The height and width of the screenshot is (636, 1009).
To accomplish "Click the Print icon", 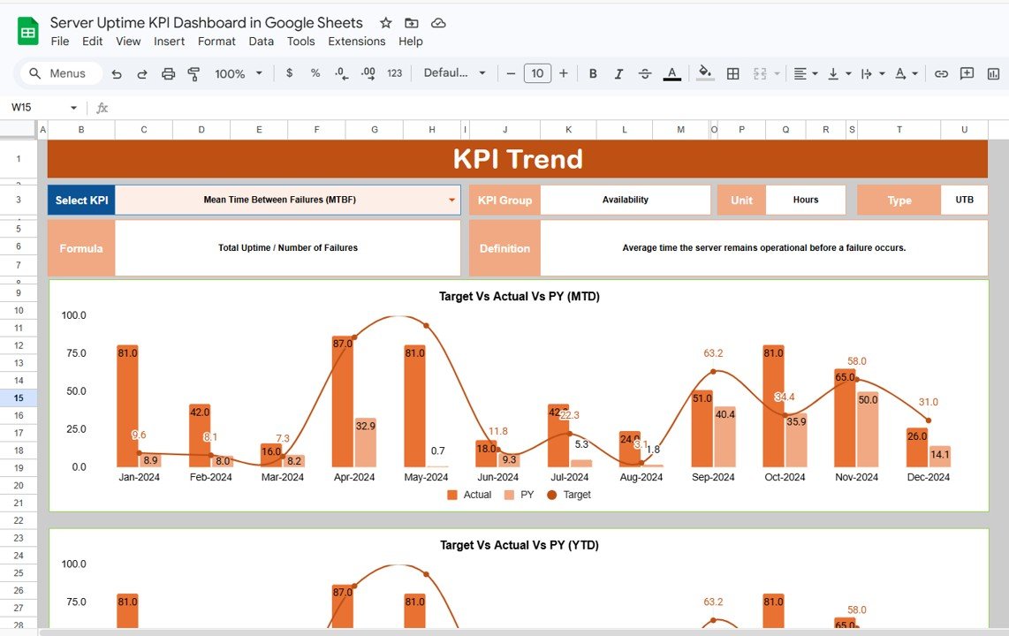I will (168, 73).
